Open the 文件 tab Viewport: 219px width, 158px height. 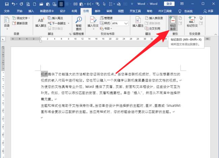tap(7, 11)
